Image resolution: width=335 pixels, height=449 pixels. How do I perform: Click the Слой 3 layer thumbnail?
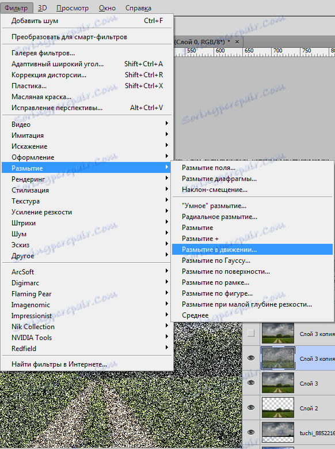(278, 383)
